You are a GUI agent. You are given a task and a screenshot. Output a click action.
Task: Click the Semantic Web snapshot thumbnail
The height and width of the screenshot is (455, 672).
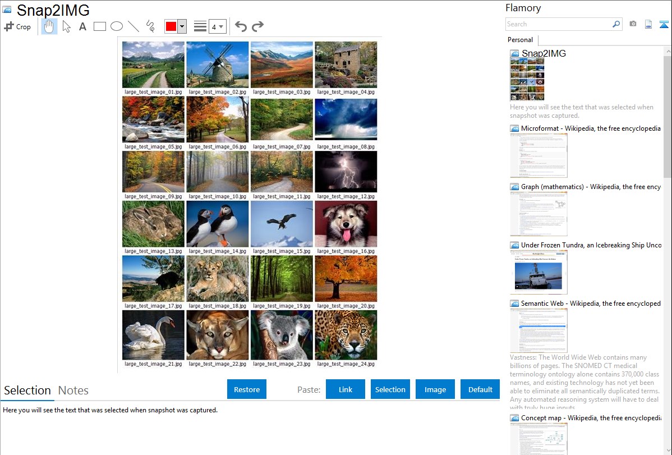[x=538, y=330]
